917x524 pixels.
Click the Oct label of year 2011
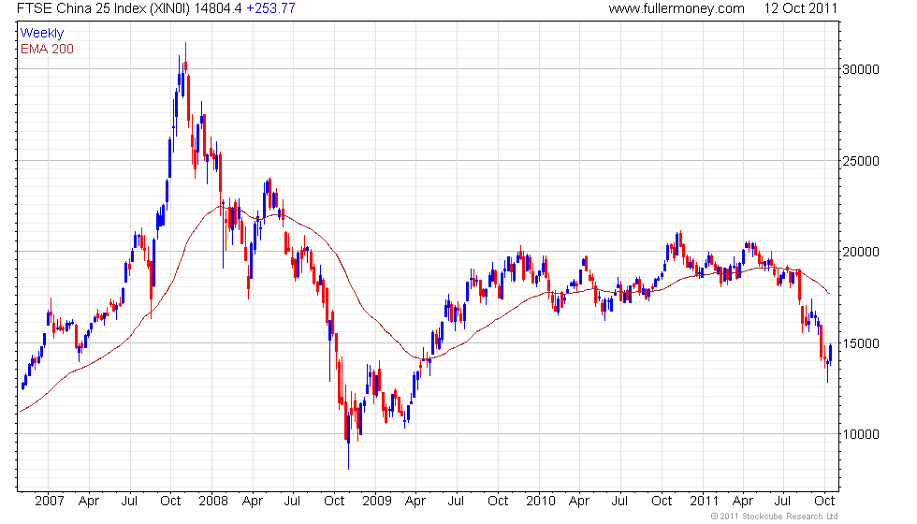pyautogui.click(x=824, y=502)
